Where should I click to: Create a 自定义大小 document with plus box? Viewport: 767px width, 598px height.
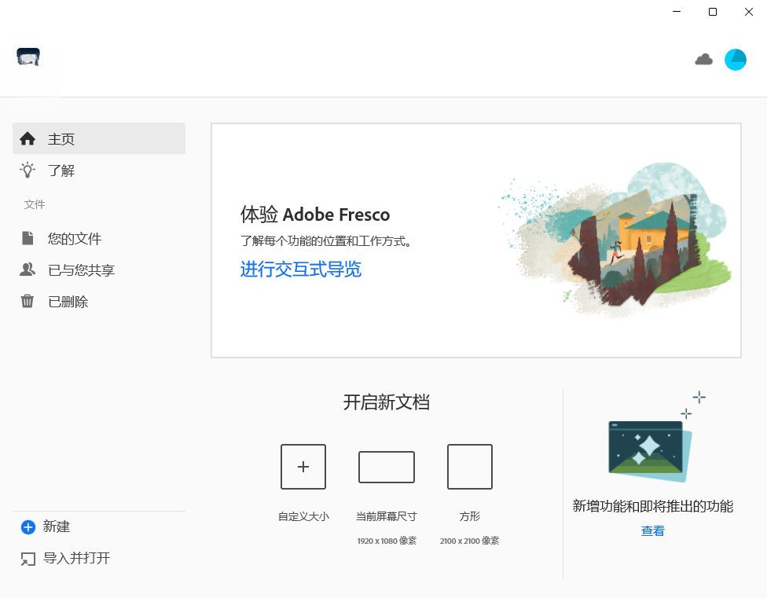pyautogui.click(x=303, y=467)
